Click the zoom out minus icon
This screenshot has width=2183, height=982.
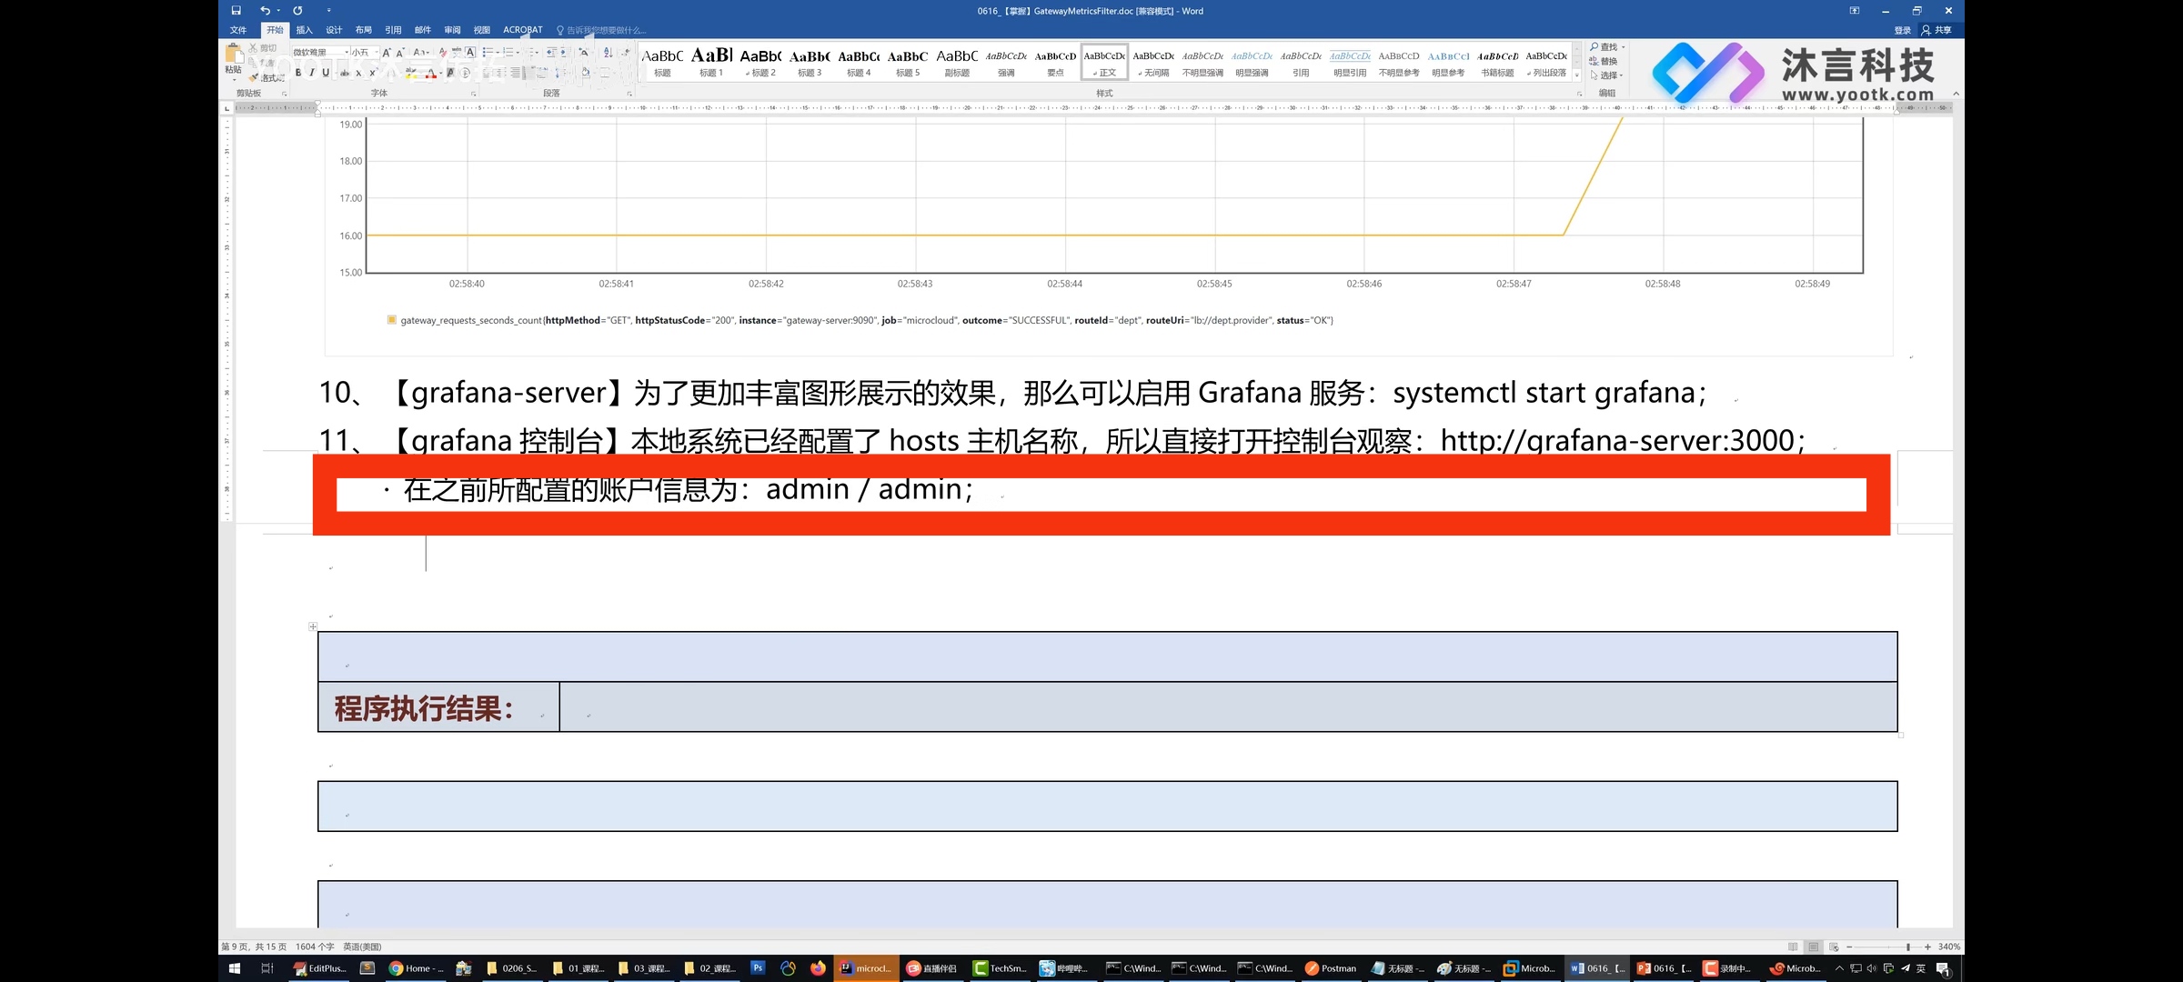click(1849, 947)
